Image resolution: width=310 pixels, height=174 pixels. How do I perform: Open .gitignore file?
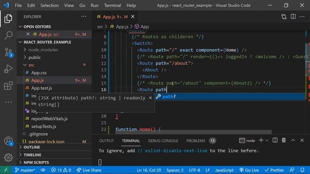pos(54,134)
